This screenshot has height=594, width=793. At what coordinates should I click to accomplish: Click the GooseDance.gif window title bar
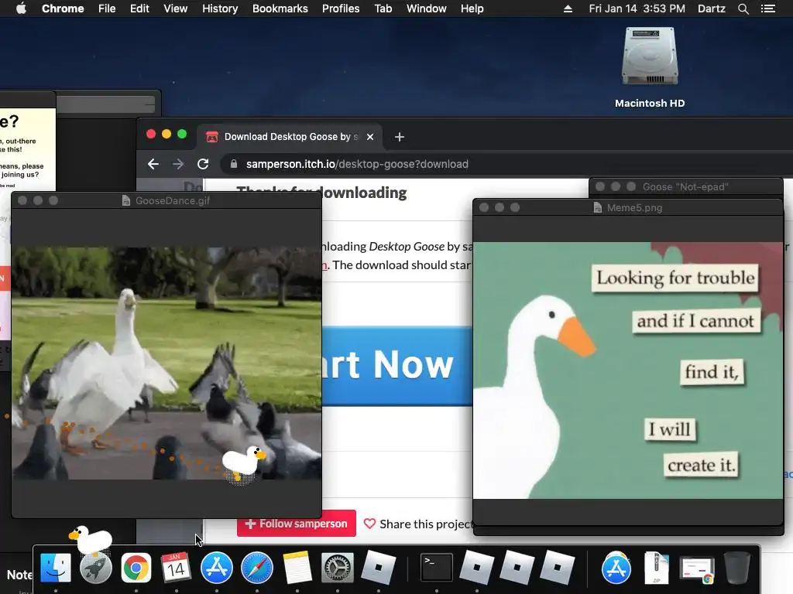pyautogui.click(x=166, y=200)
